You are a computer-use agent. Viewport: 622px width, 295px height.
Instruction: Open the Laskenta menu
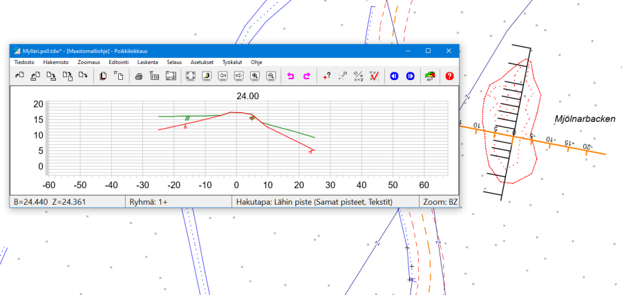click(x=147, y=62)
